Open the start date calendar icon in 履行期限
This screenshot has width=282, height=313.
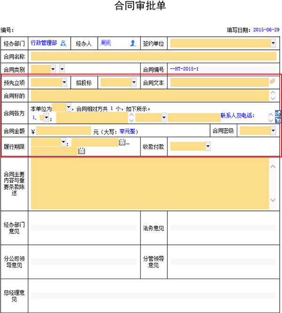(122, 142)
